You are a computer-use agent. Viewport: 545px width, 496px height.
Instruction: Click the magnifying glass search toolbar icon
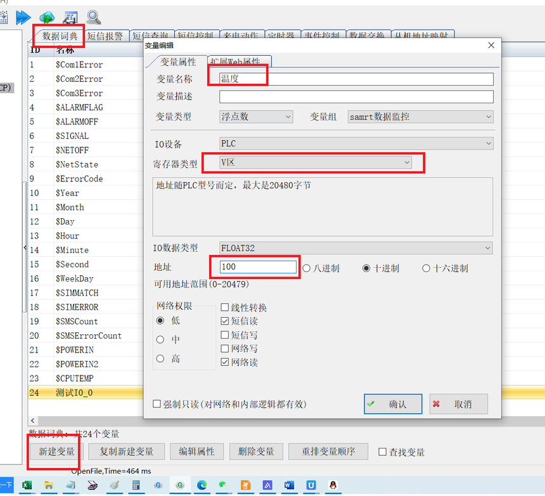pos(94,17)
